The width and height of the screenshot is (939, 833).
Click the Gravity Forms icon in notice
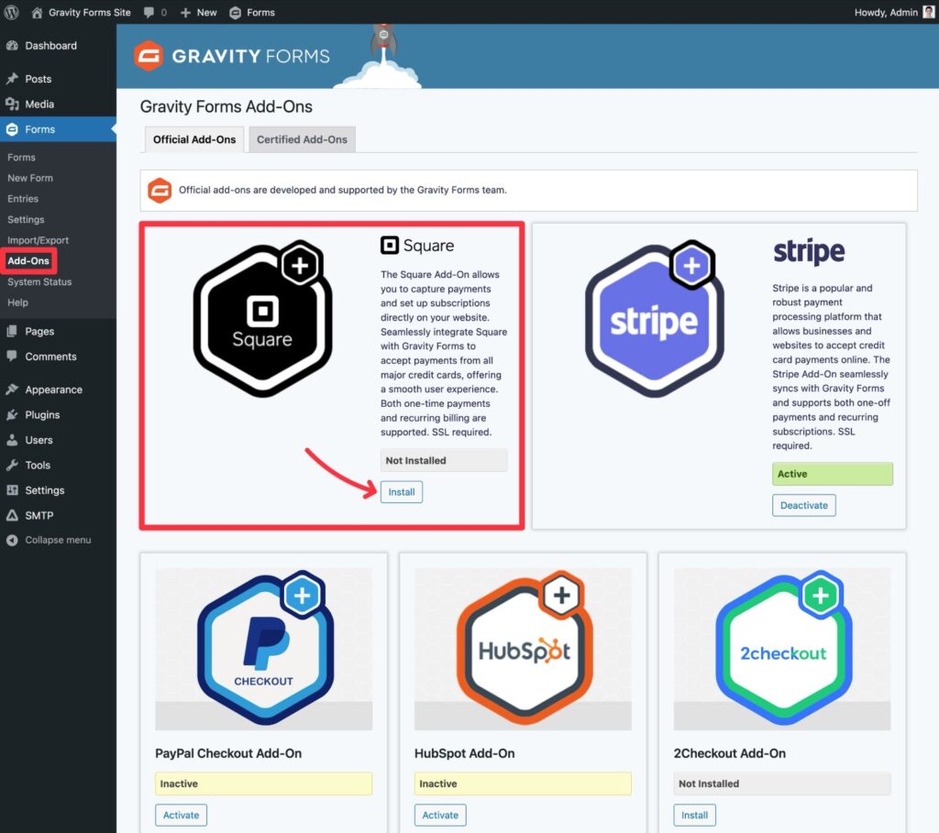(x=160, y=191)
